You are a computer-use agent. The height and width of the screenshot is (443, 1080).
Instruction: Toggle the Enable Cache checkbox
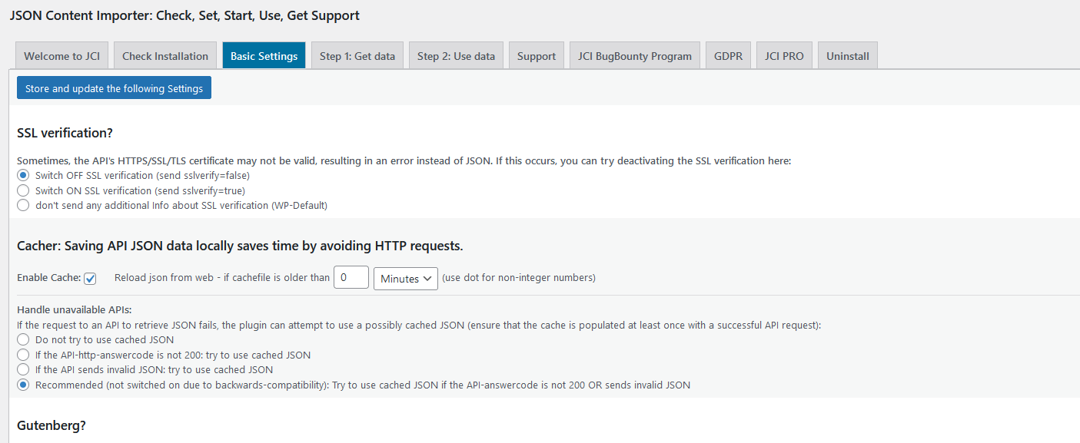90,279
